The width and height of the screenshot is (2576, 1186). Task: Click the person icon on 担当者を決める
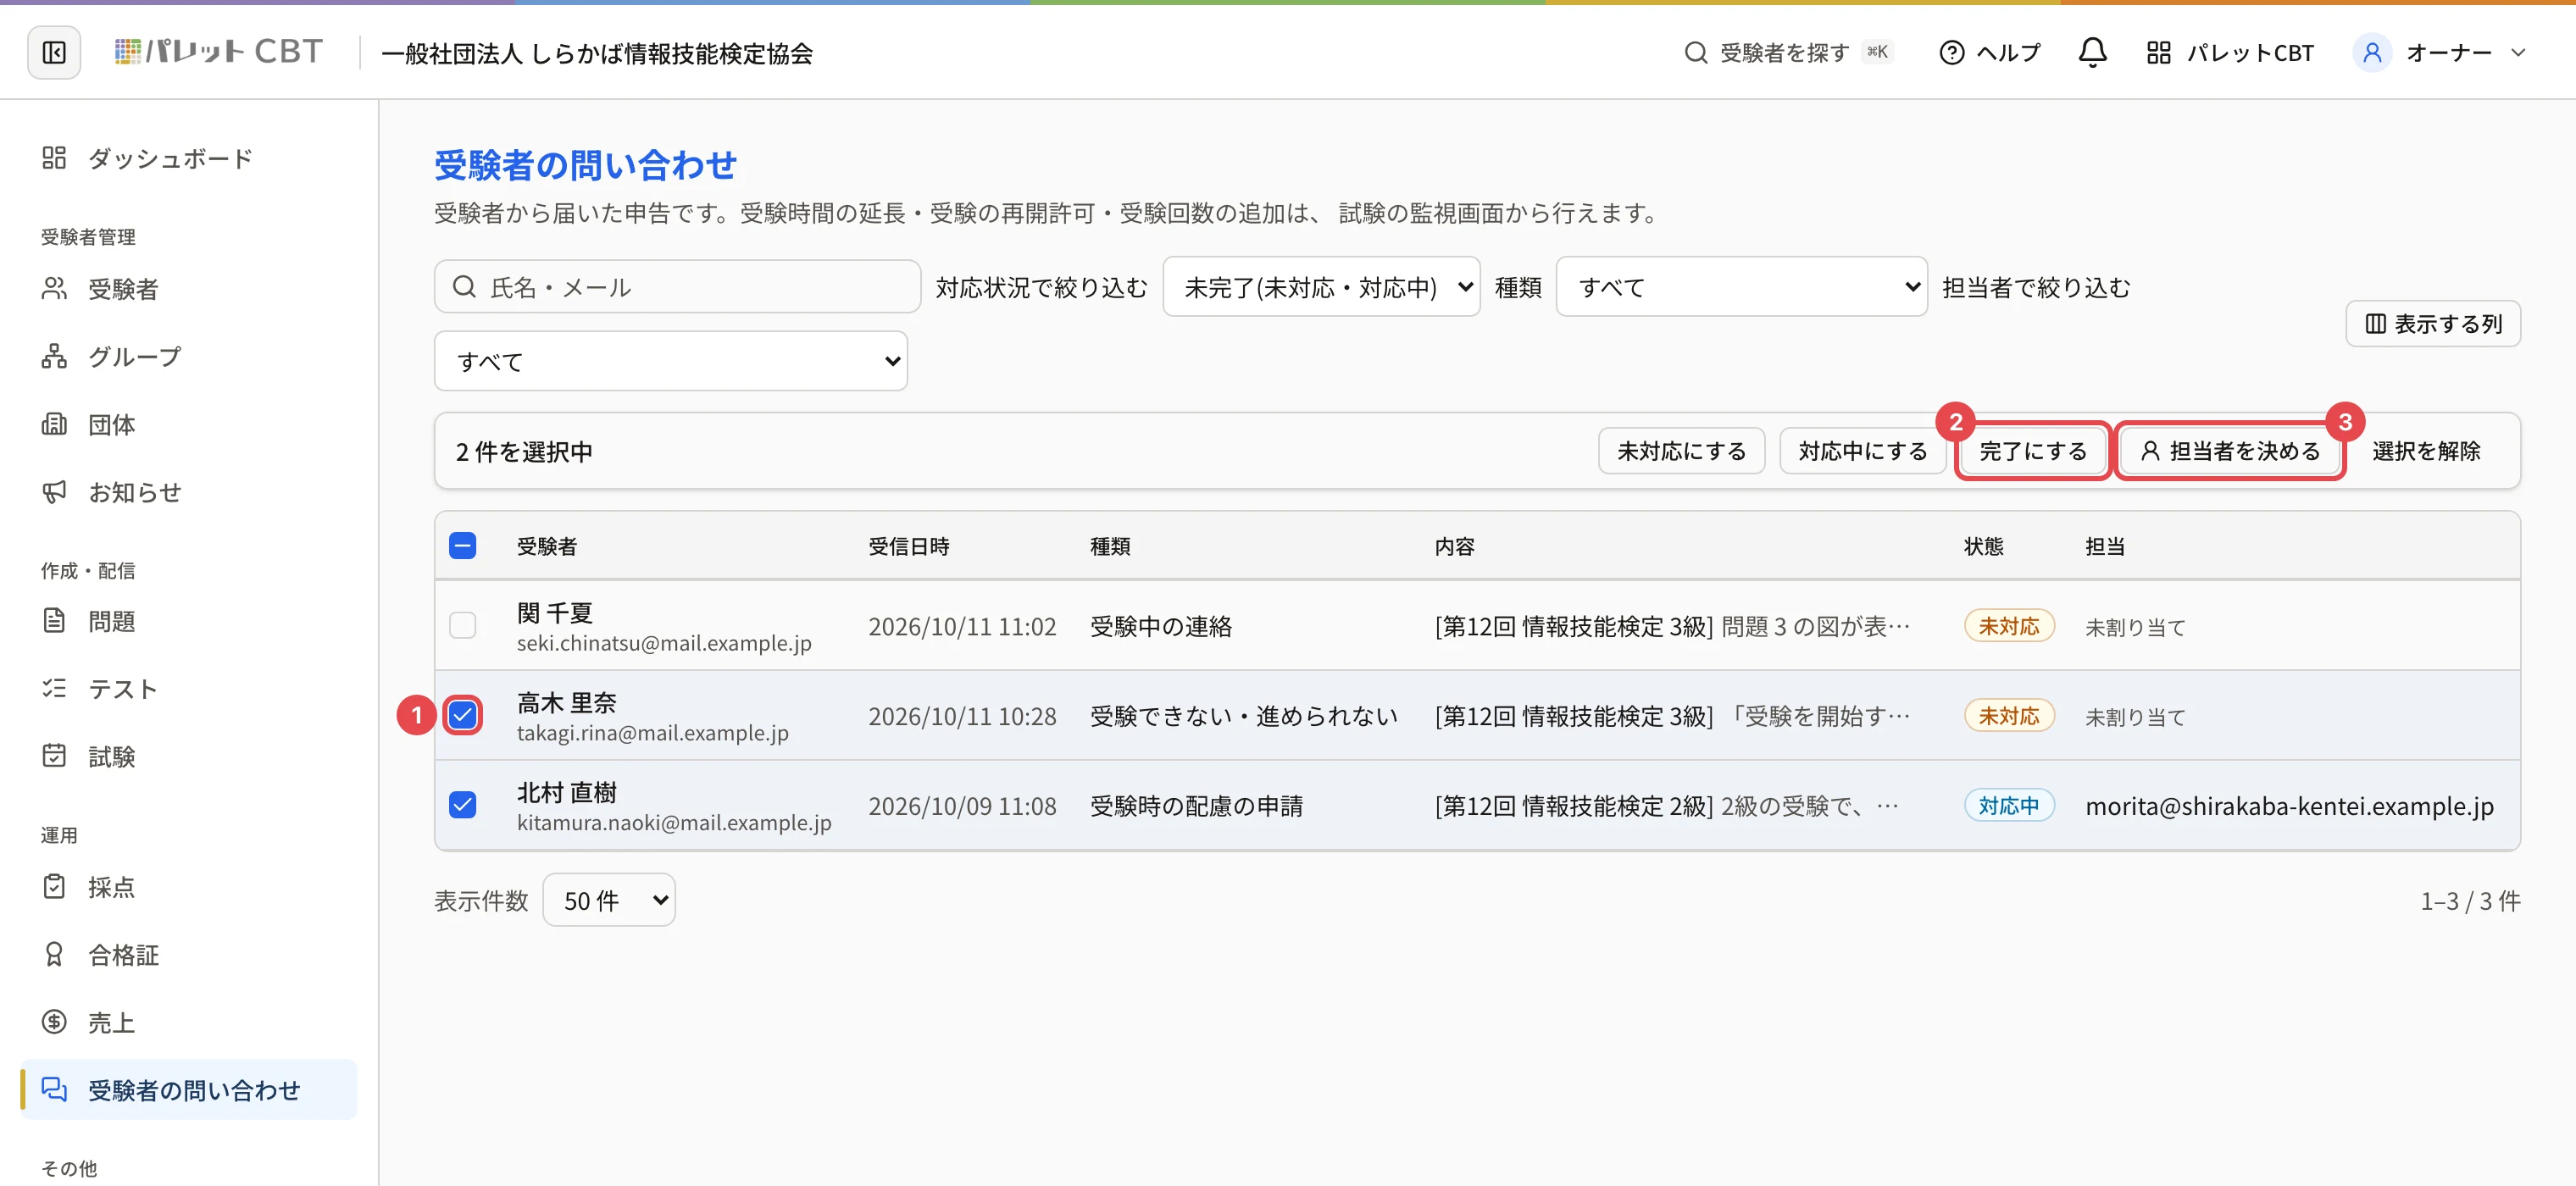pos(2149,451)
